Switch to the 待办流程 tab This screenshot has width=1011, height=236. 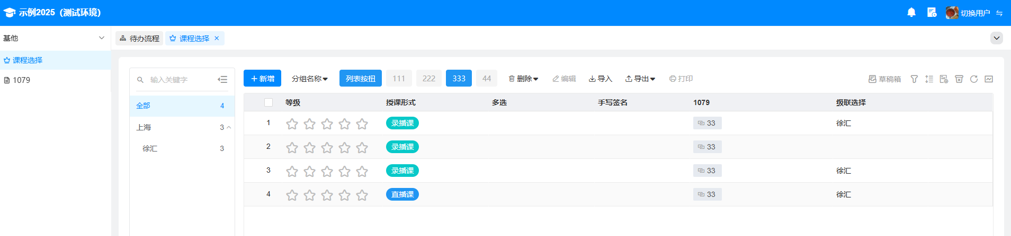click(x=139, y=39)
